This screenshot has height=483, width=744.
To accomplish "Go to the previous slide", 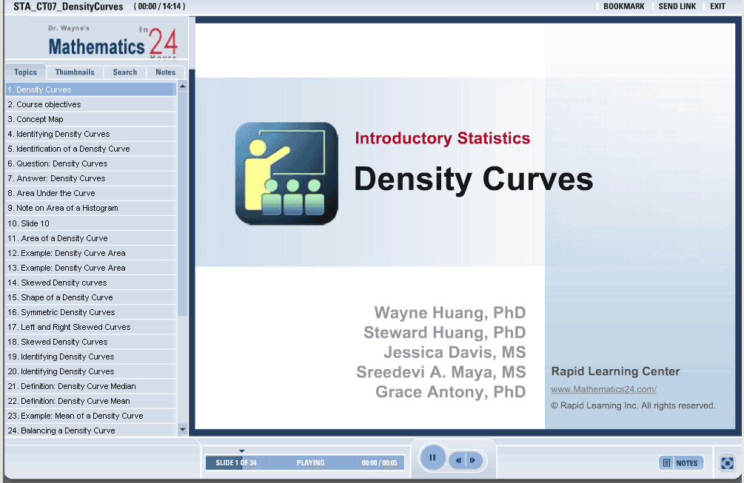I will coord(458,461).
